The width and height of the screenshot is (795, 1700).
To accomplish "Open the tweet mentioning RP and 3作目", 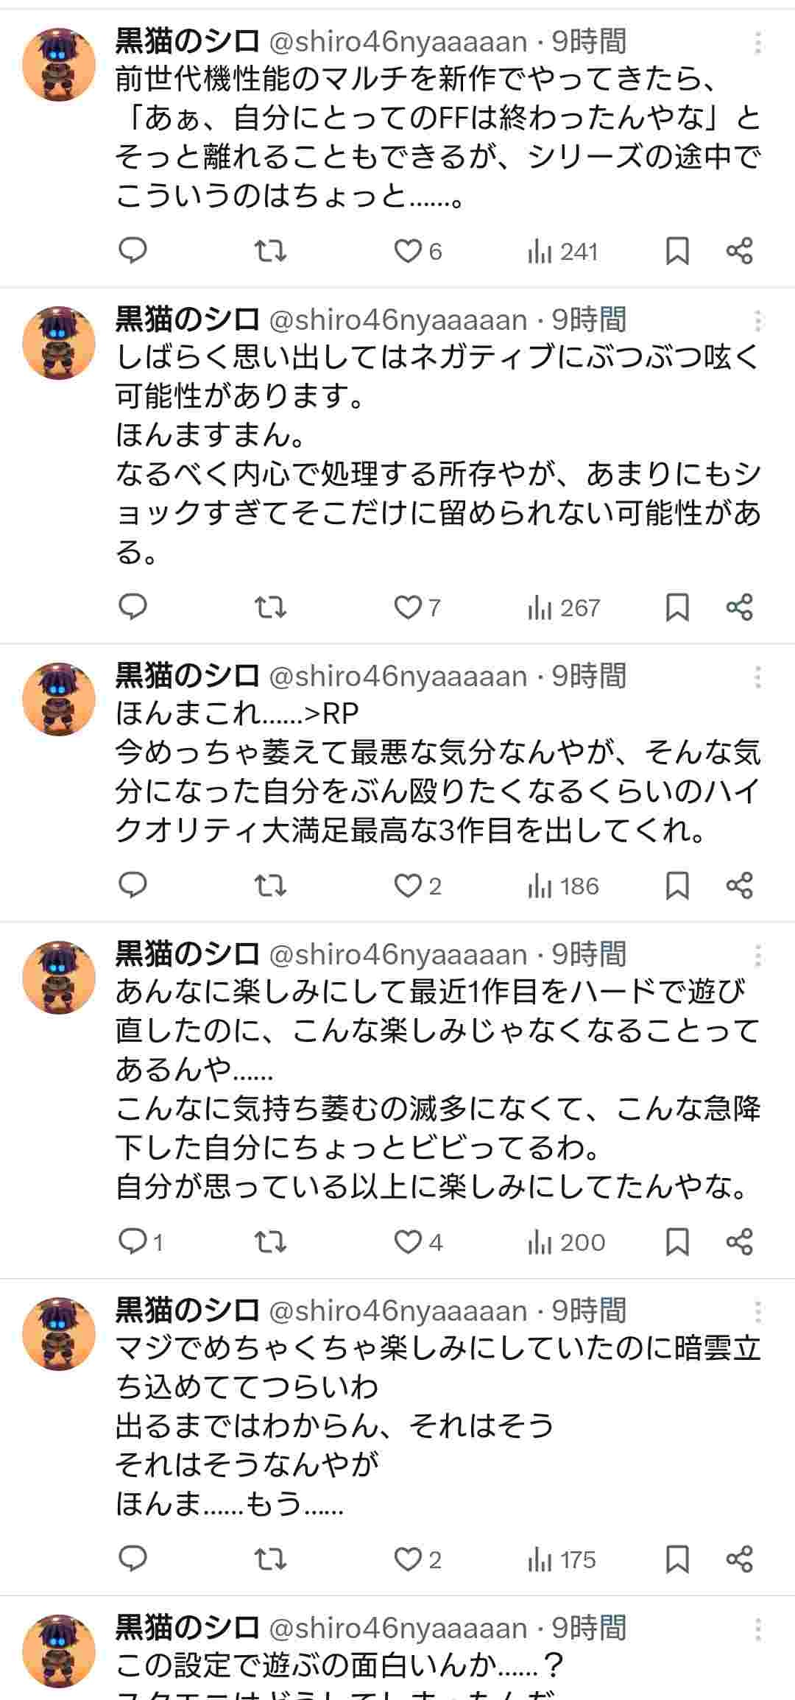I will pos(438,773).
